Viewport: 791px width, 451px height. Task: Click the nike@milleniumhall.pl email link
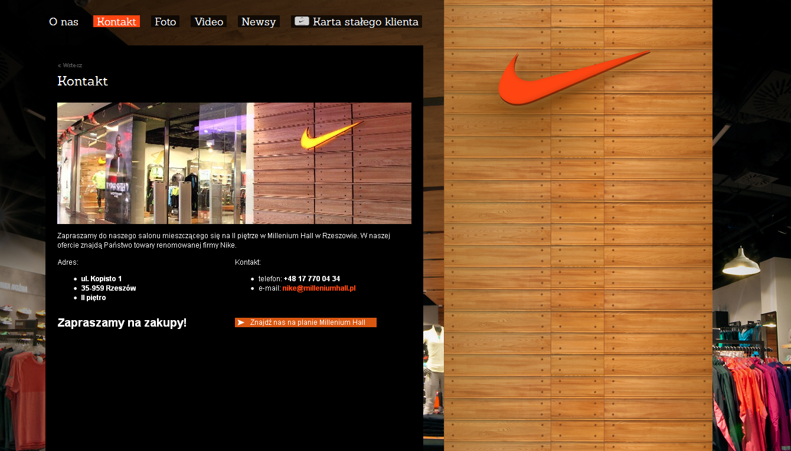[x=319, y=288]
